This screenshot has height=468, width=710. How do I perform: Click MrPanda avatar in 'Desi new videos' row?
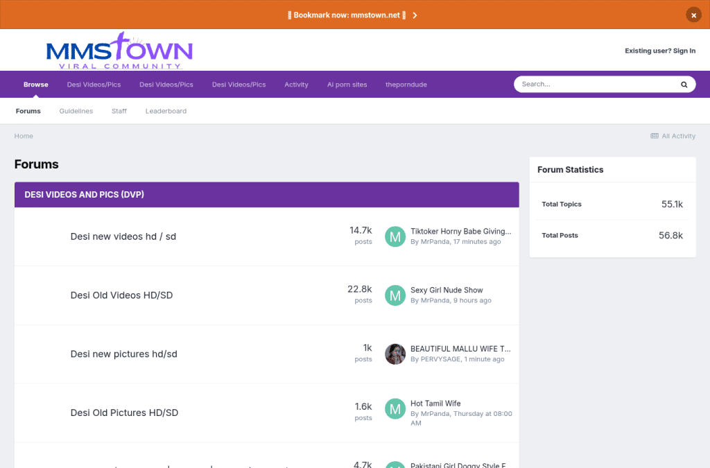click(395, 236)
